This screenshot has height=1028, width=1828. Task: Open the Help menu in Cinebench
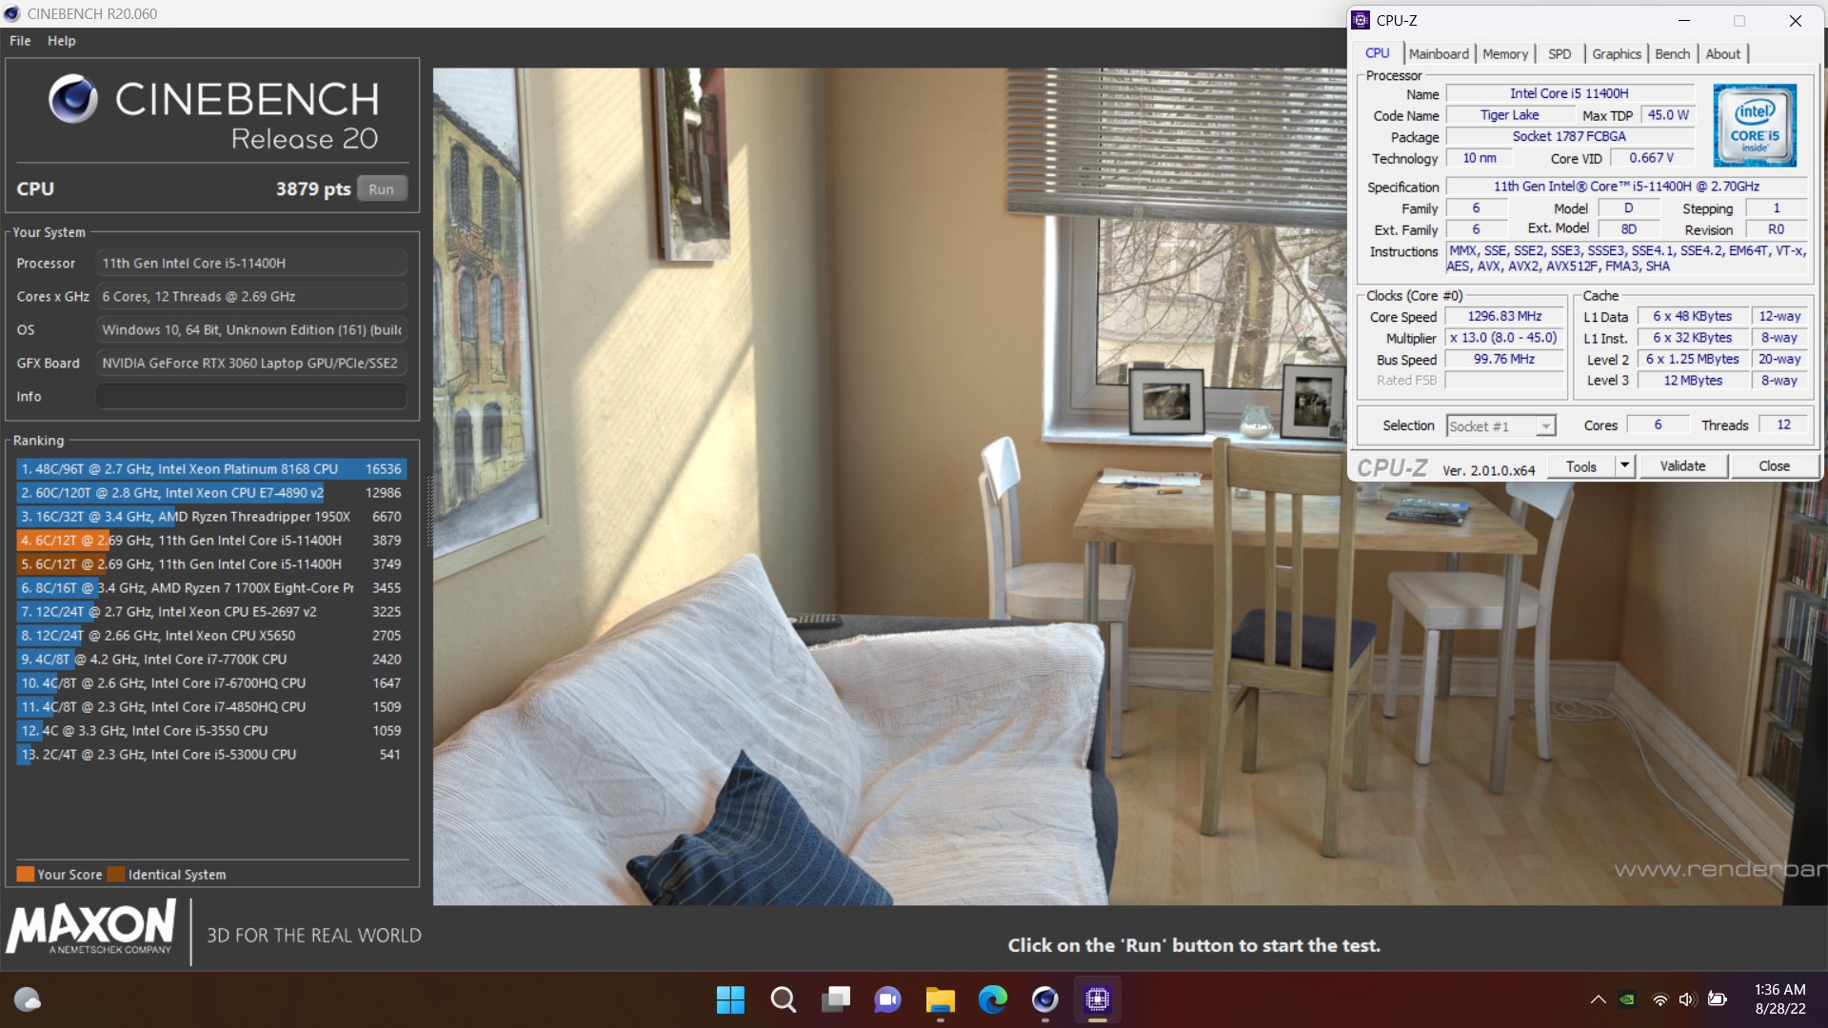[62, 41]
